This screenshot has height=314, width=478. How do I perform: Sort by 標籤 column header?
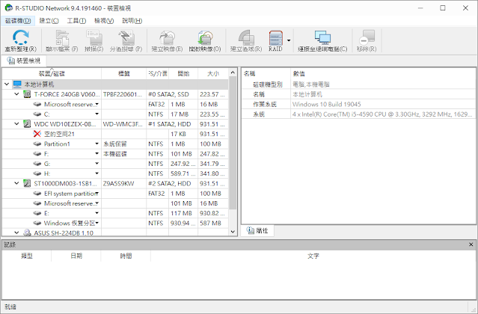(x=123, y=73)
